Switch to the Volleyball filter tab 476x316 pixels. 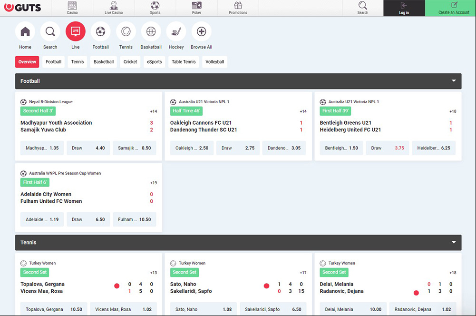214,62
